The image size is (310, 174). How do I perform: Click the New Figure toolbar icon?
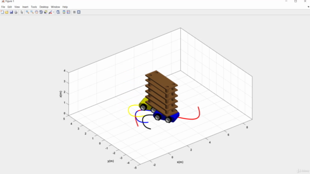pyautogui.click(x=2, y=12)
